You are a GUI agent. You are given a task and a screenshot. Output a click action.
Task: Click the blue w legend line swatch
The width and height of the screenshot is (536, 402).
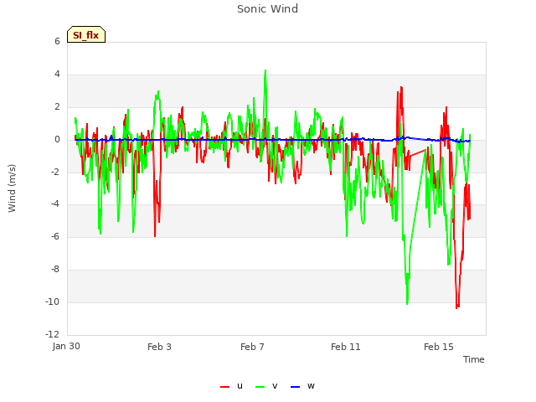pyautogui.click(x=295, y=387)
